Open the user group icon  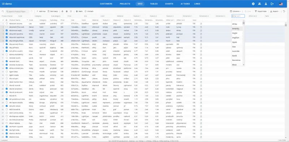[x=259, y=4]
